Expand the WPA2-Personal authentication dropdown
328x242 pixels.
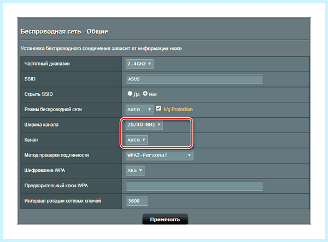pyautogui.click(x=160, y=155)
